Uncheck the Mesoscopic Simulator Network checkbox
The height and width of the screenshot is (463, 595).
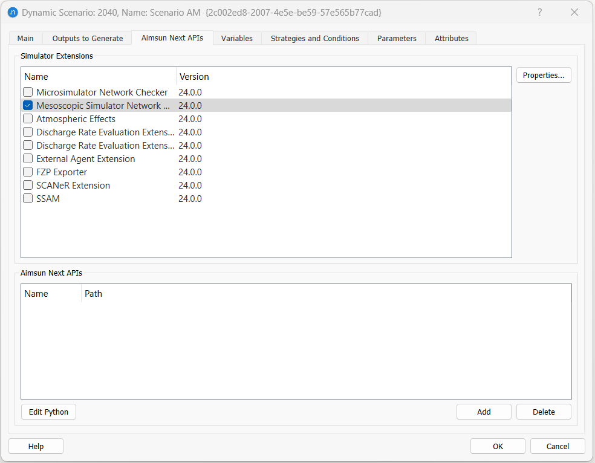pos(27,105)
